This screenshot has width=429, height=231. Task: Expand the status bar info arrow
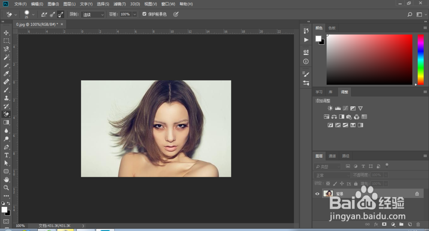click(83, 226)
